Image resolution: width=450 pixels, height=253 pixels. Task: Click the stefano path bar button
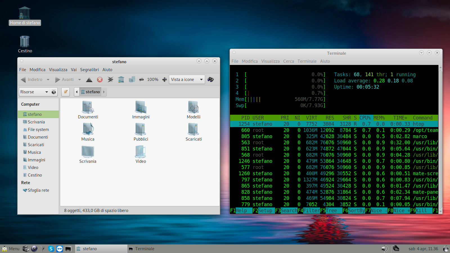click(x=91, y=92)
